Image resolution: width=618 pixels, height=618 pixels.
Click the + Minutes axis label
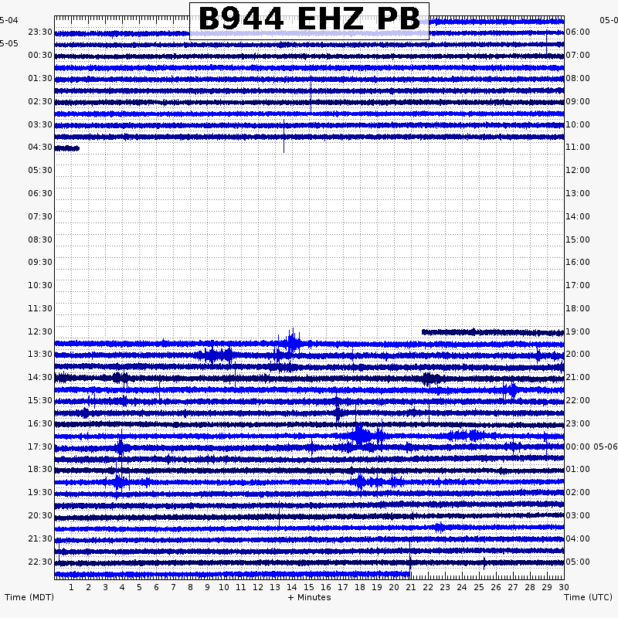(310, 597)
